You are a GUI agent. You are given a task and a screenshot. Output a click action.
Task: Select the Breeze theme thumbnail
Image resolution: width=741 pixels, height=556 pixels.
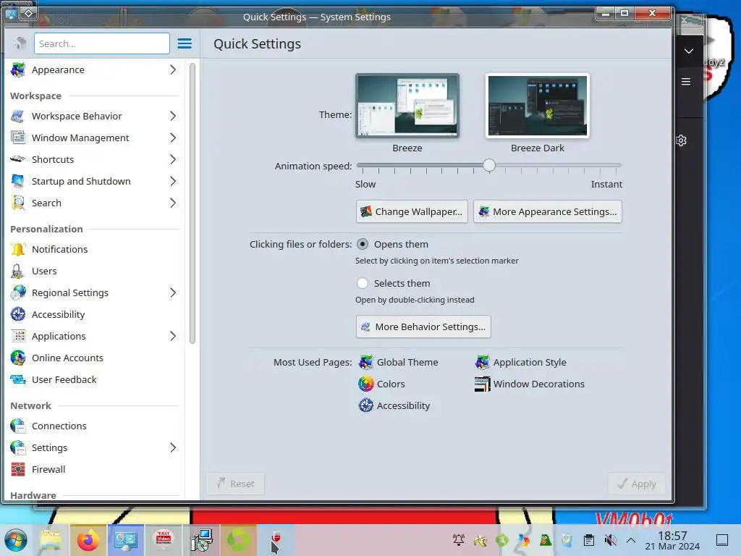click(x=407, y=106)
